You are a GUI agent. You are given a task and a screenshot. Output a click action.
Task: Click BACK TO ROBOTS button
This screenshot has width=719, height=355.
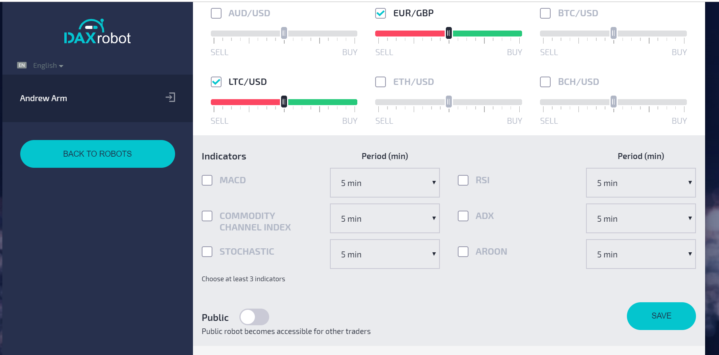pyautogui.click(x=97, y=154)
